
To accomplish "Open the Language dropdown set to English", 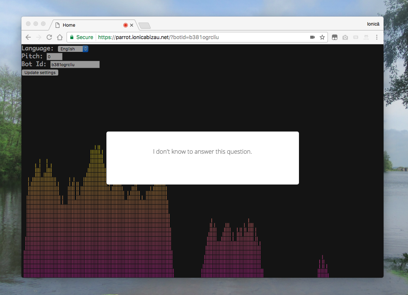I will (73, 48).
